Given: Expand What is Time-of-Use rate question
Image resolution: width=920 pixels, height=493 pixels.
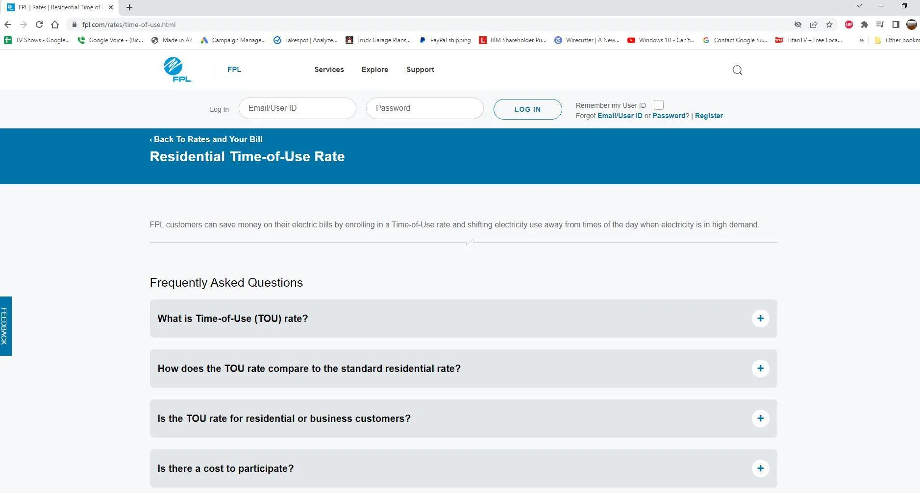Looking at the screenshot, I should point(463,319).
